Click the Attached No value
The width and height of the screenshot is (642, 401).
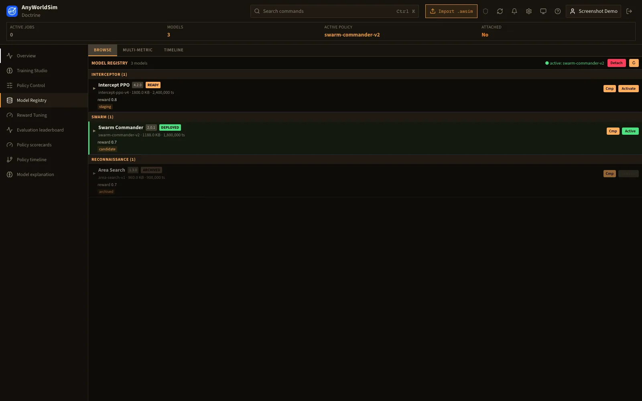pyautogui.click(x=485, y=35)
